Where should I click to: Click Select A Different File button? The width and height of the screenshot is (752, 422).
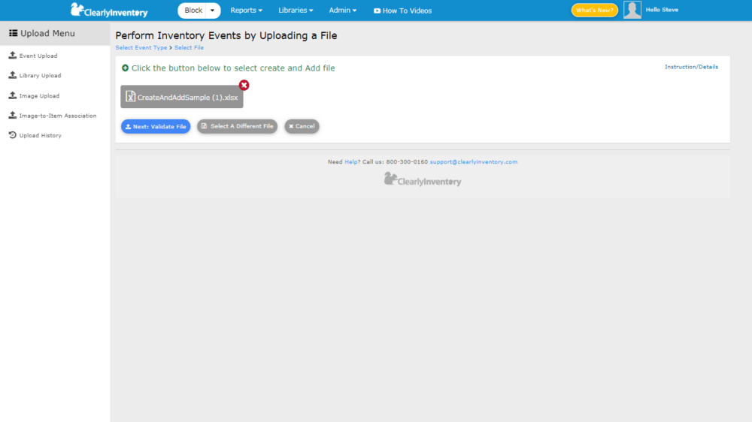click(238, 126)
